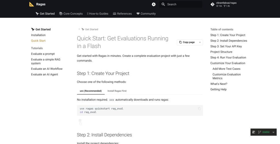Open the Get Started top navigation tab
Viewport: 280px width, 144px height.
45,14
